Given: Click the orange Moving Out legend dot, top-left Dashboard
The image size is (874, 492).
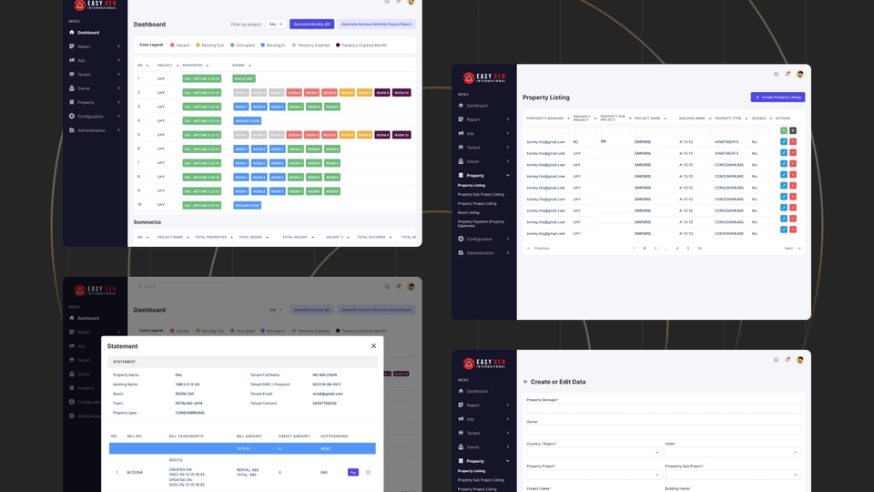Looking at the screenshot, I should pos(198,46).
